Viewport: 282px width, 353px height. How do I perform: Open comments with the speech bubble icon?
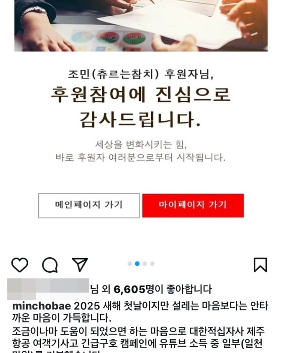[x=50, y=265]
